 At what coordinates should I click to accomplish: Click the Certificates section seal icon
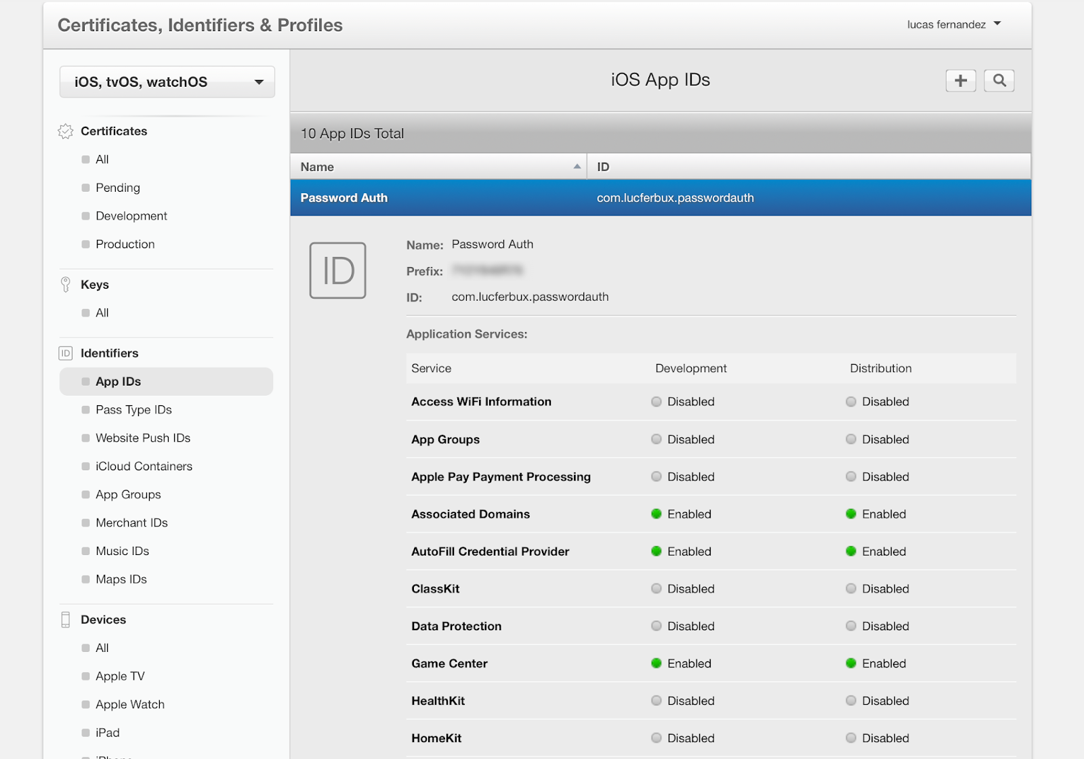pos(66,131)
